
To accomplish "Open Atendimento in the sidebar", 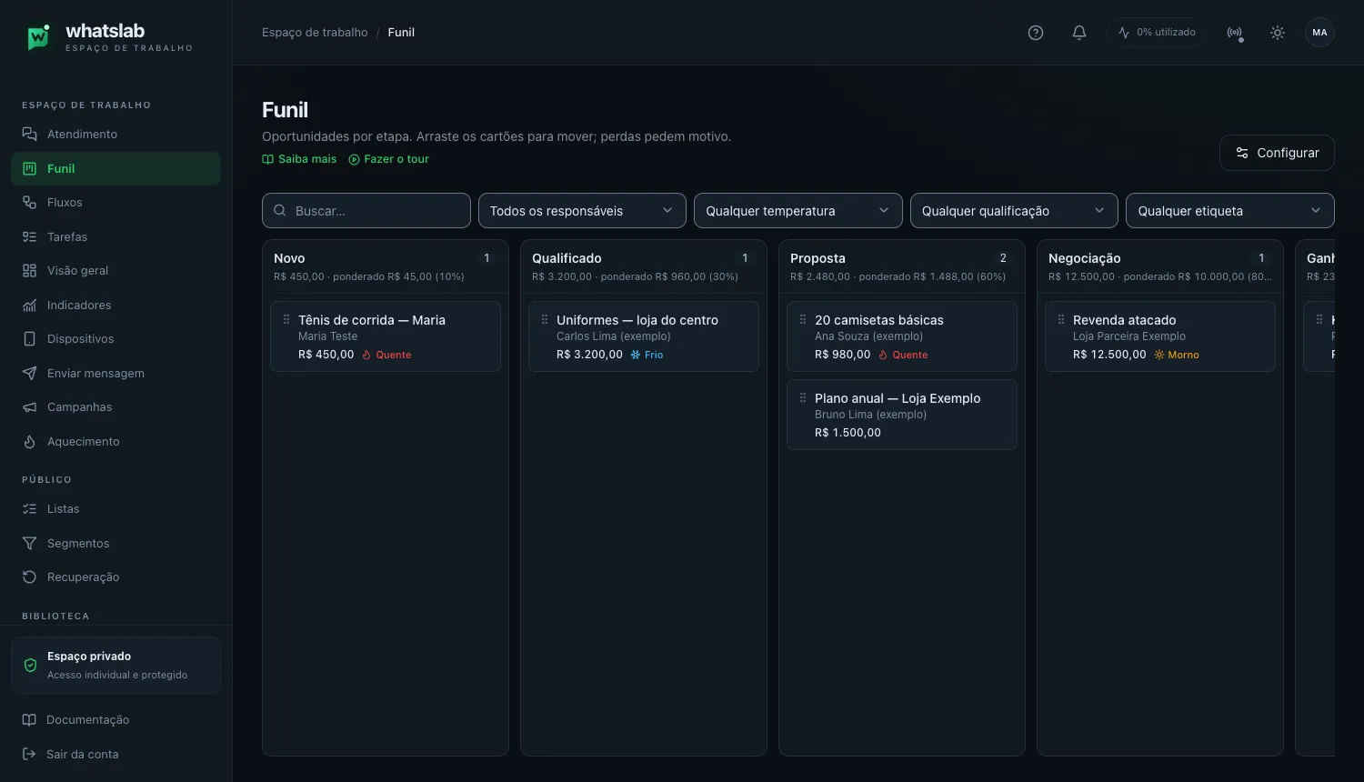I will point(115,135).
